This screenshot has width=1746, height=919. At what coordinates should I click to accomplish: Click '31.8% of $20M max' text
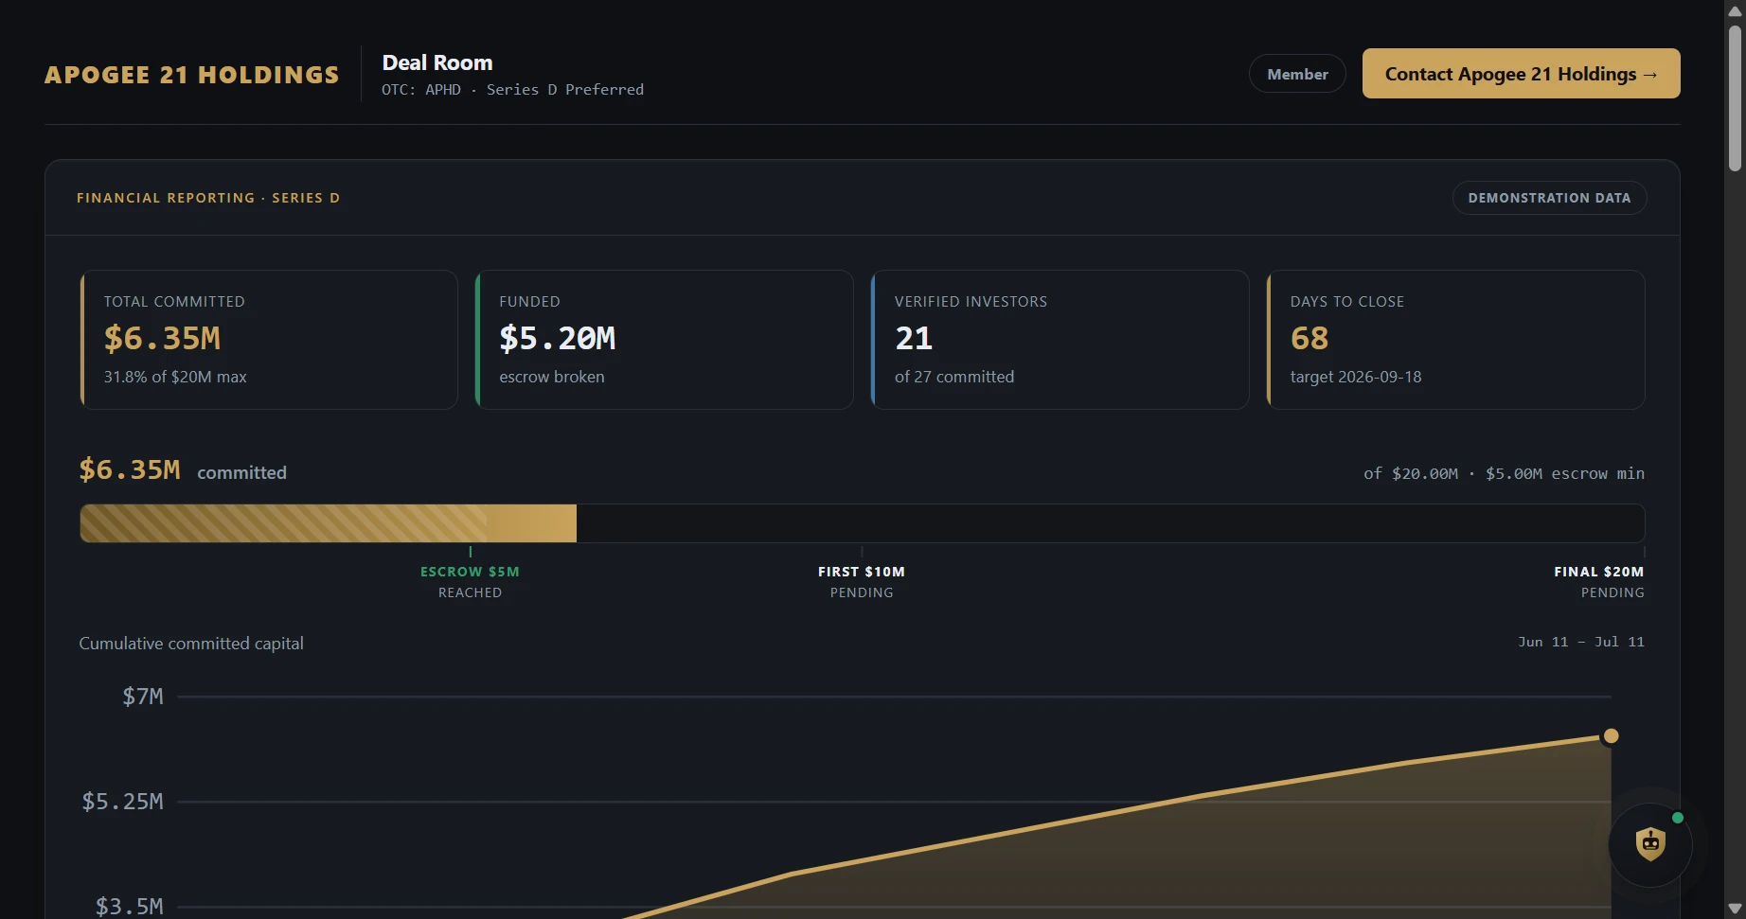point(175,377)
